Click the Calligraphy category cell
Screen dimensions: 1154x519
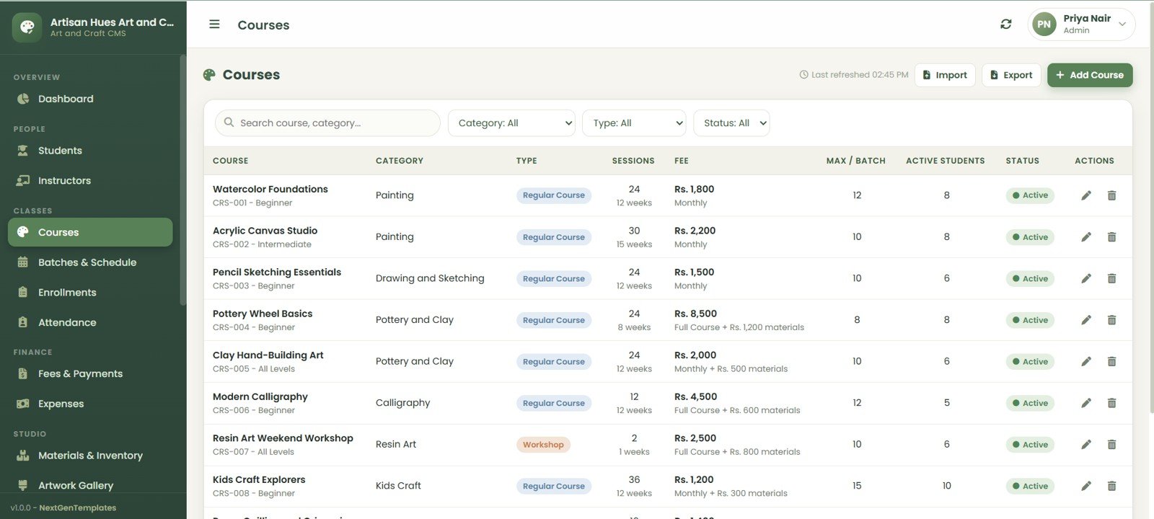click(x=402, y=403)
